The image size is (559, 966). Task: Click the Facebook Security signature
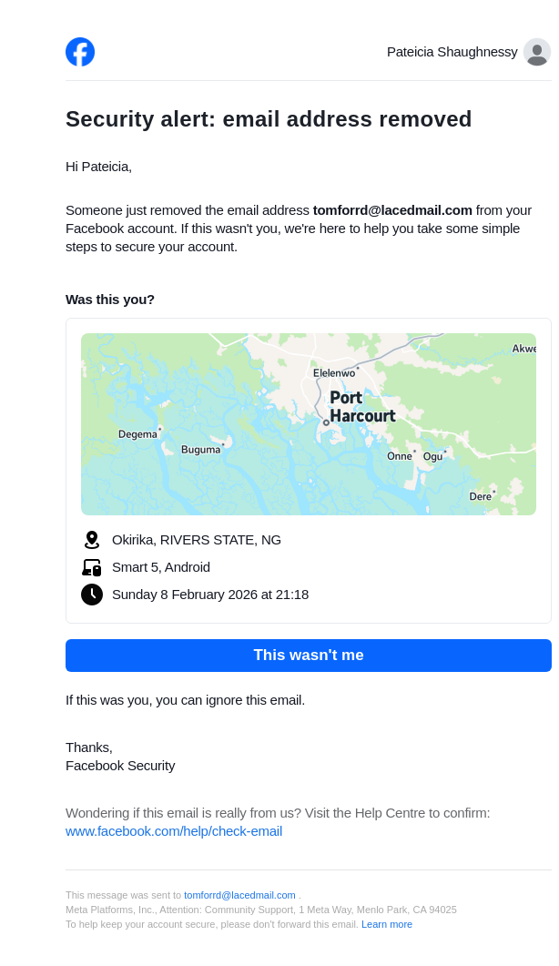[x=120, y=766]
